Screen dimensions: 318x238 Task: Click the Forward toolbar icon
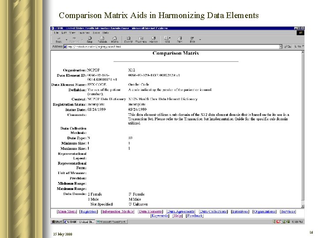74,40
